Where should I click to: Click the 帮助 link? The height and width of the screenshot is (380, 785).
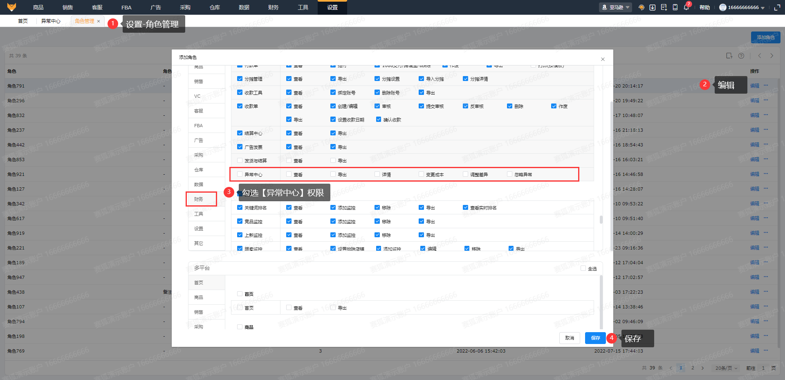point(704,7)
